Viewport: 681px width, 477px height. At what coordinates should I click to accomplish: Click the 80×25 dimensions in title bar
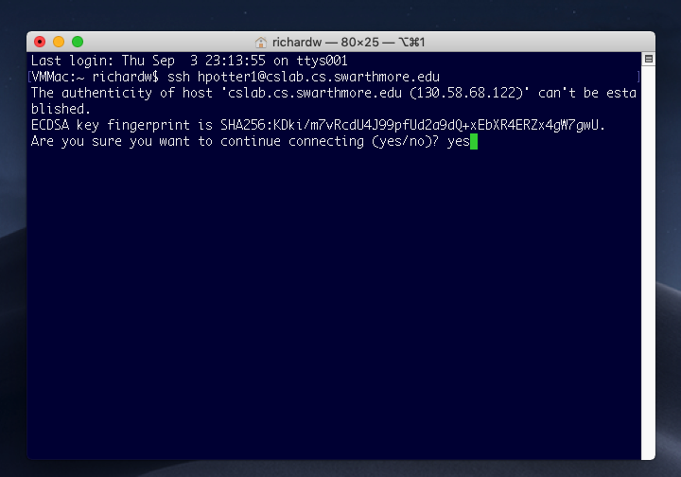tap(359, 43)
